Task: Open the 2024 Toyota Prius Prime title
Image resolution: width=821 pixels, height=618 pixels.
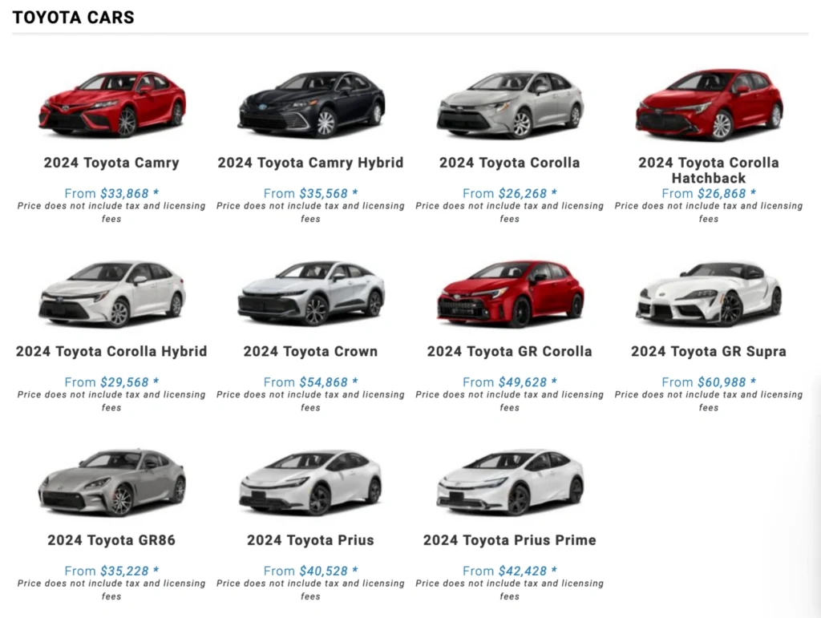Action: point(510,541)
